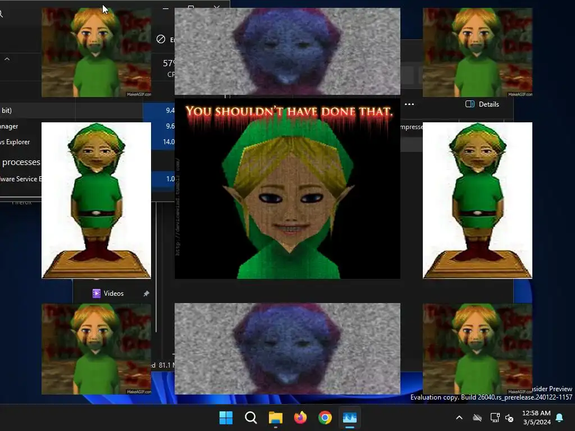
Task: Click the "You shouldn't have done that" image
Action: [287, 189]
